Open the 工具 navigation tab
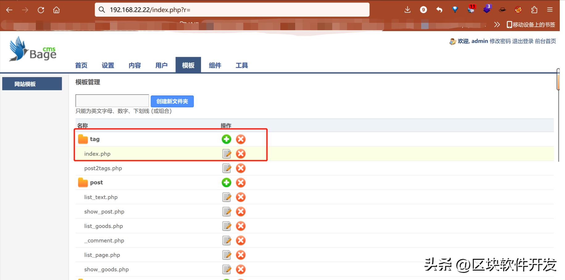Image resolution: width=565 pixels, height=280 pixels. pos(242,65)
